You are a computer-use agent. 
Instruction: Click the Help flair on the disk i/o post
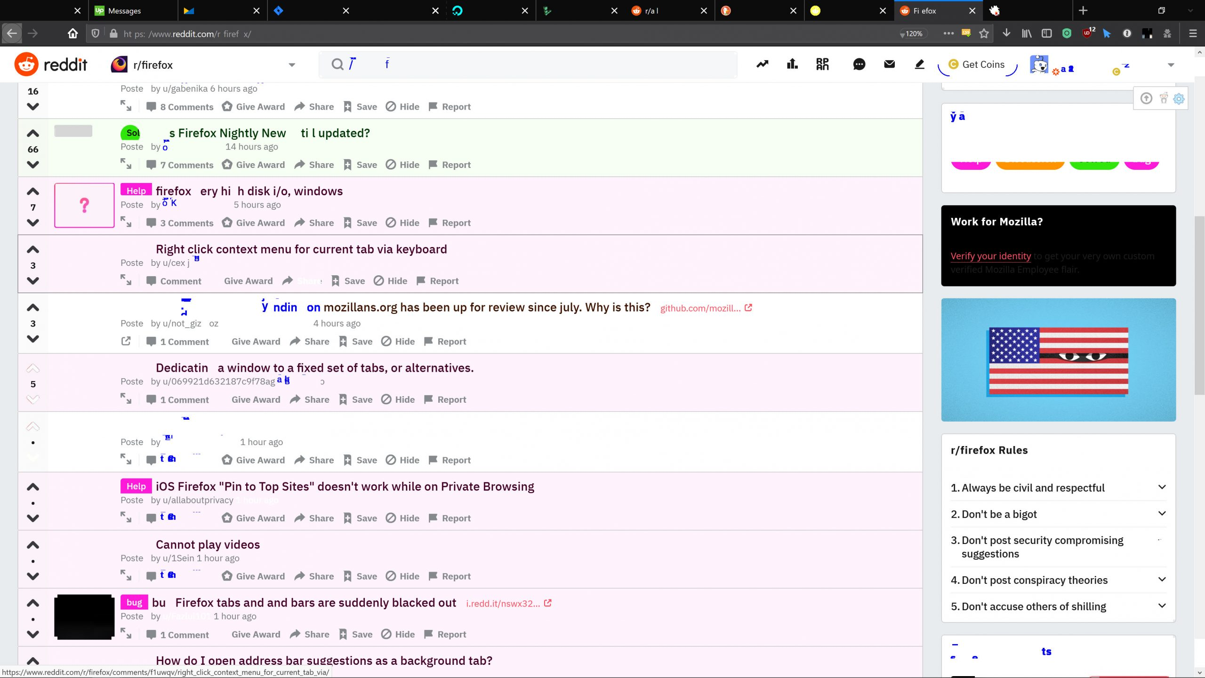pyautogui.click(x=136, y=191)
